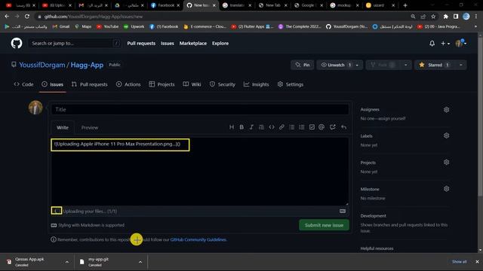Open the Projects tab
The width and height of the screenshot is (483, 271).
pyautogui.click(x=162, y=84)
